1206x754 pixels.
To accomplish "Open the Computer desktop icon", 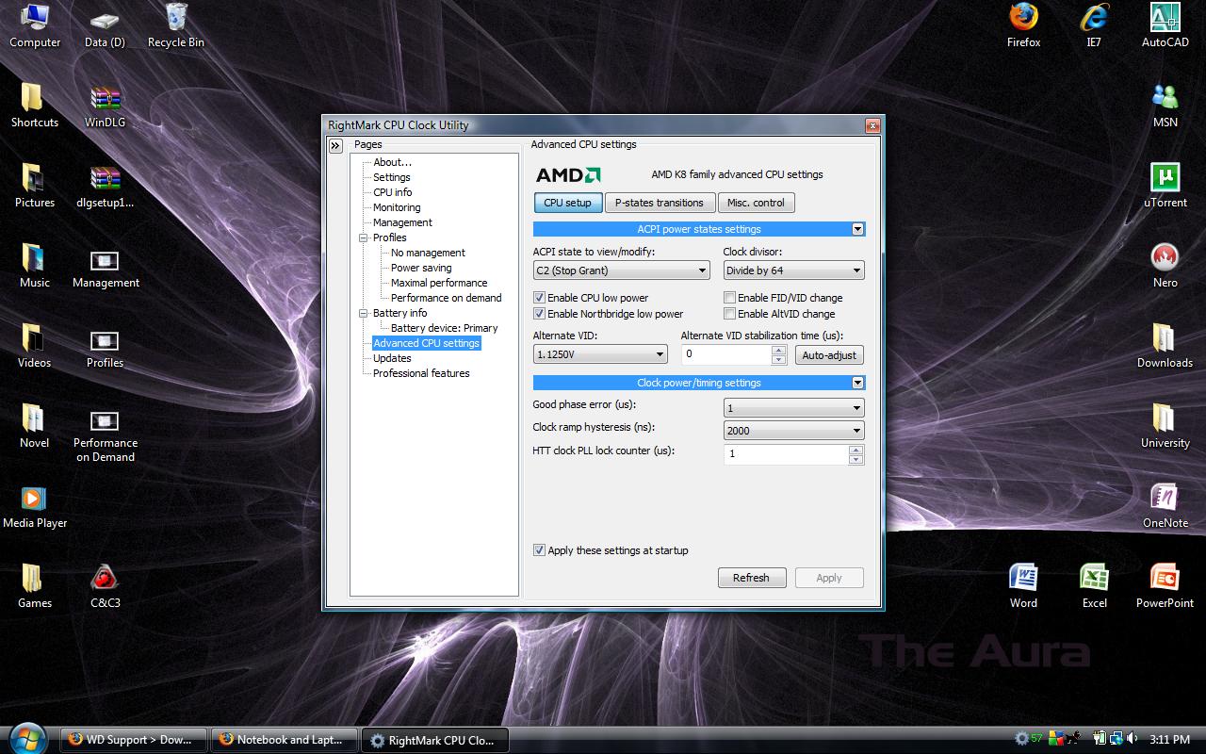I will pyautogui.click(x=35, y=25).
